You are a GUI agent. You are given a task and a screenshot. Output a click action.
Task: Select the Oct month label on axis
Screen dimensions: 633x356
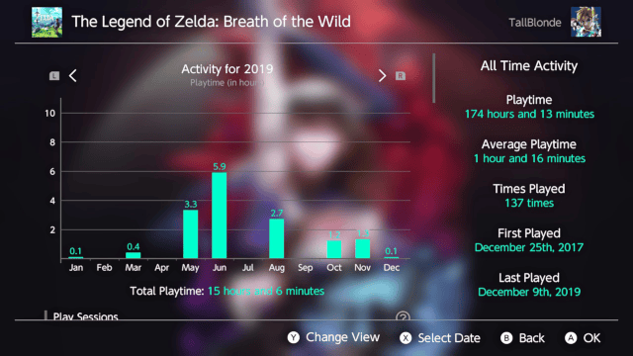(x=334, y=268)
